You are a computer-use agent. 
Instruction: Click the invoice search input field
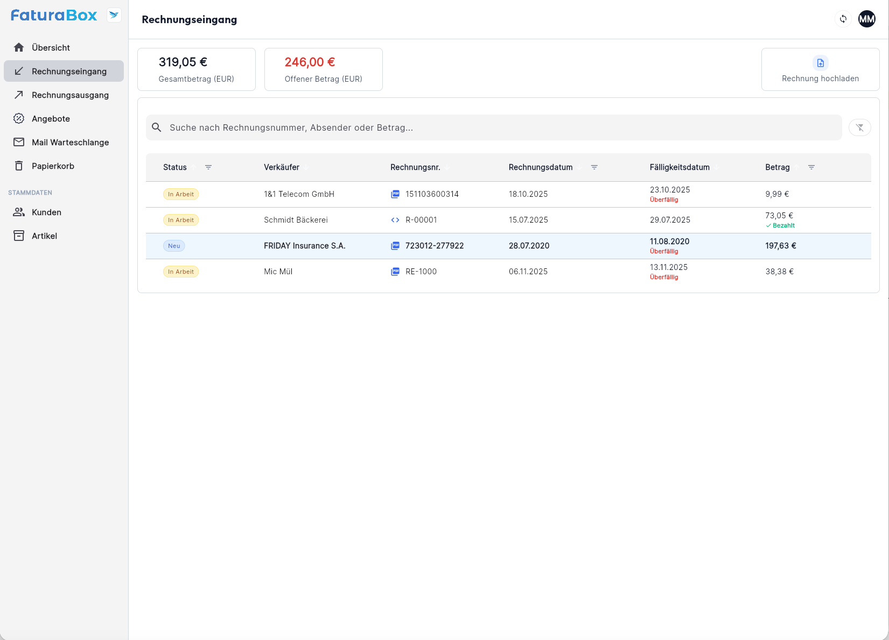point(501,127)
